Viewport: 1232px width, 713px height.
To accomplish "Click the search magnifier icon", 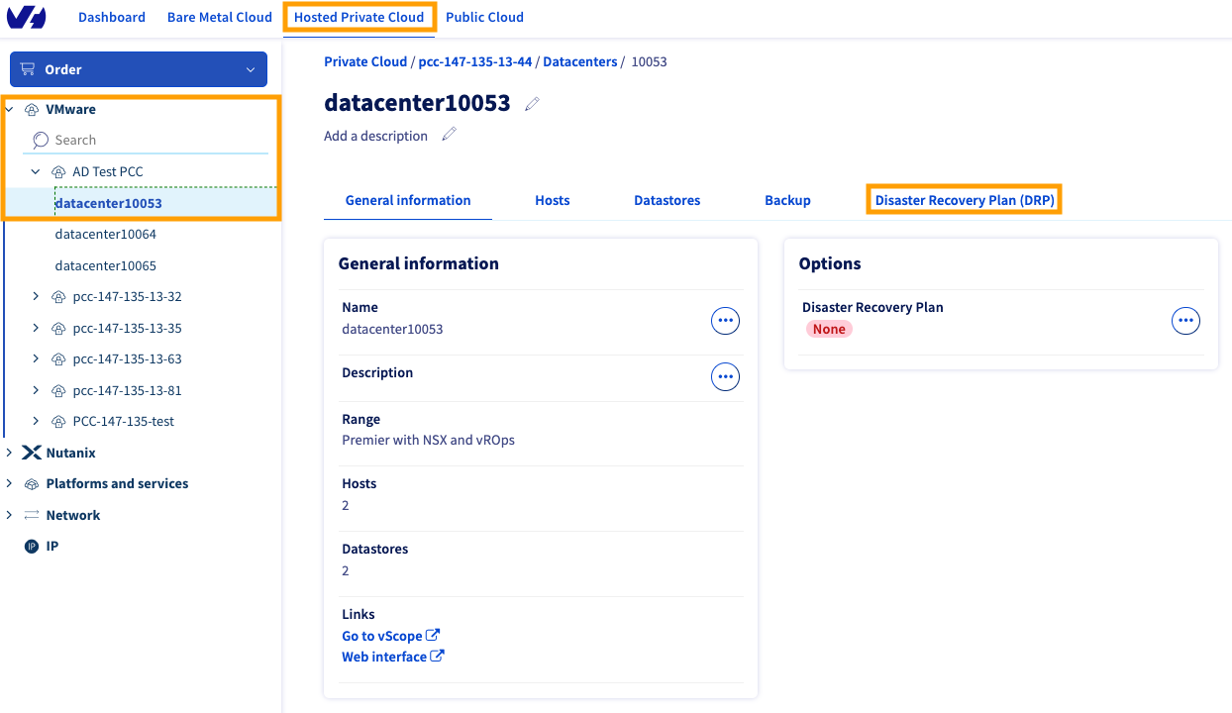I will tap(41, 140).
